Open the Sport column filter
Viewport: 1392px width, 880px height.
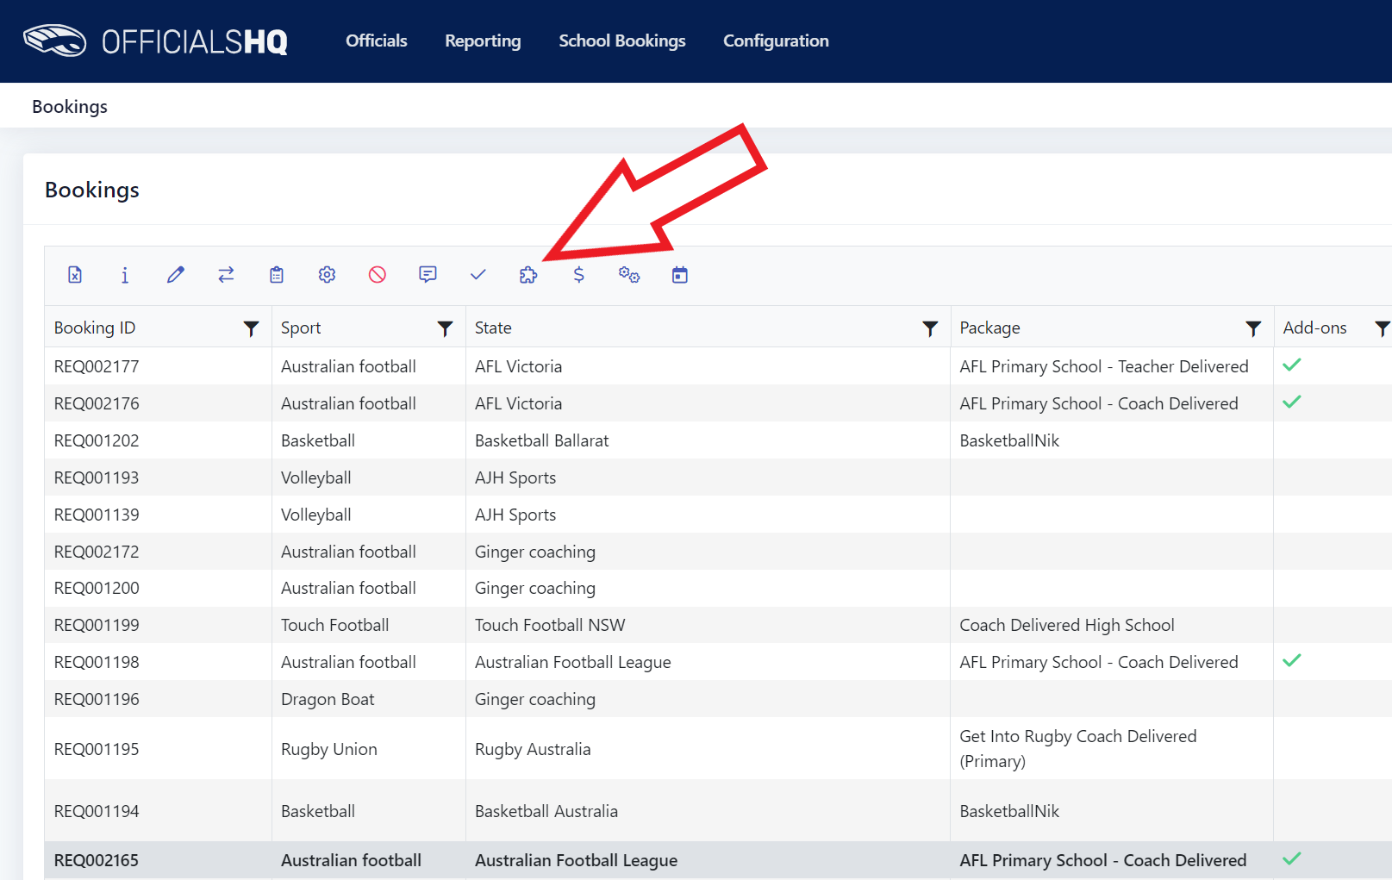445,328
